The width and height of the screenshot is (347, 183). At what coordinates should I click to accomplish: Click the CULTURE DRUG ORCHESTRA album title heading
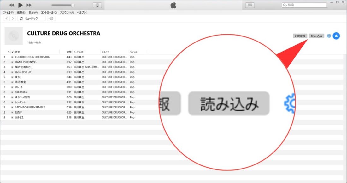(x=64, y=33)
